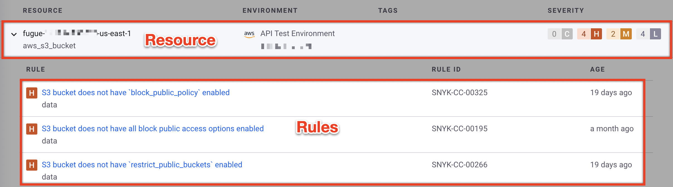Click H icon beside block_public_policy rule

32,93
